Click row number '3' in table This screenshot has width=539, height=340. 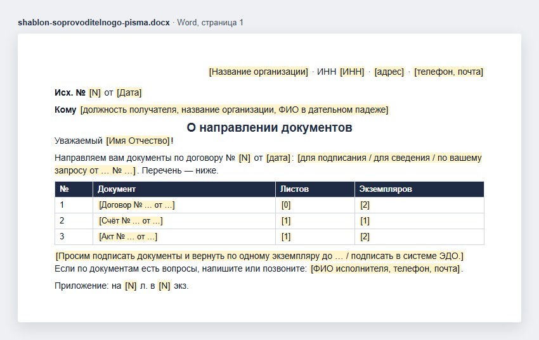point(62,236)
